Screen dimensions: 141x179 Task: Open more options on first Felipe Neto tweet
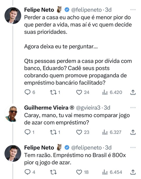(x=133, y=10)
